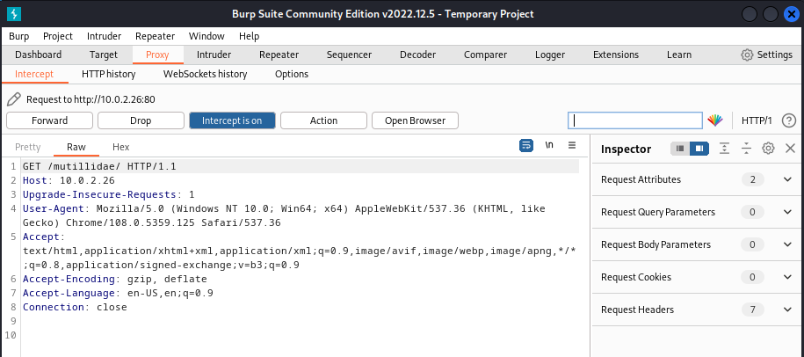Open the Decoder tab
This screenshot has height=357, width=804.
[418, 55]
